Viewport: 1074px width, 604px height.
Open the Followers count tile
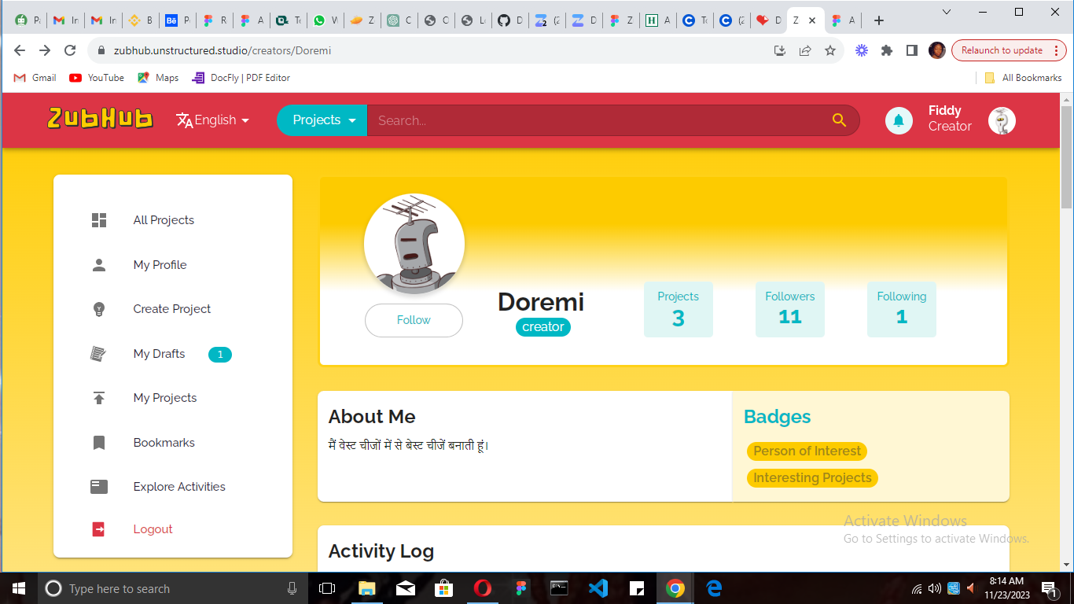pos(790,309)
